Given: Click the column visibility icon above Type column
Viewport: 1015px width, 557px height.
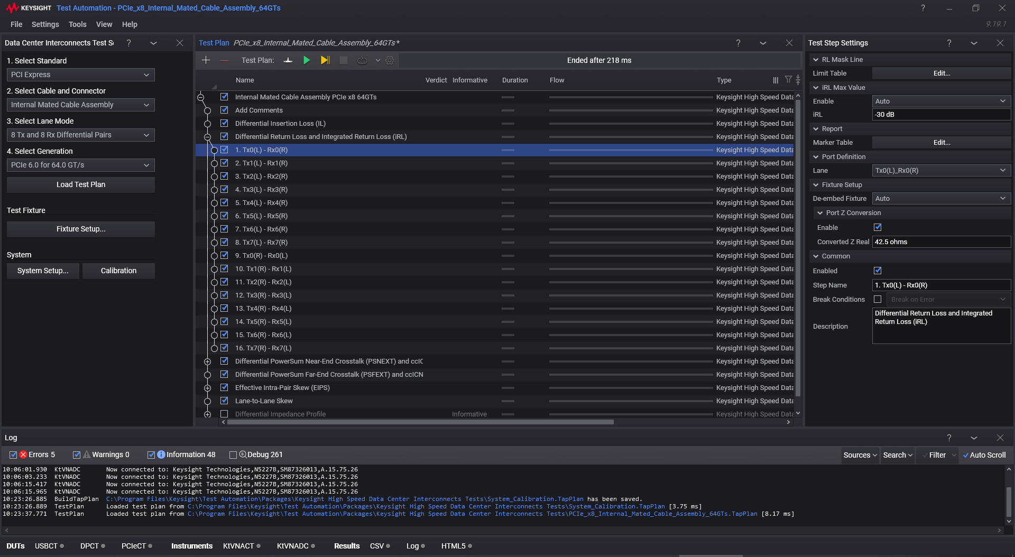Looking at the screenshot, I should pos(776,80).
